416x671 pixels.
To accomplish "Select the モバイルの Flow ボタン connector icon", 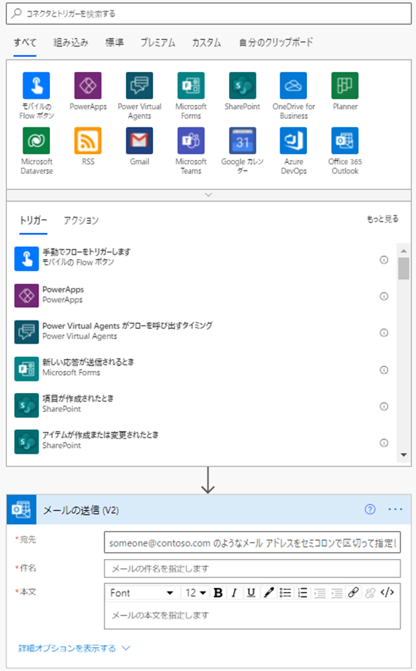I will point(37,86).
